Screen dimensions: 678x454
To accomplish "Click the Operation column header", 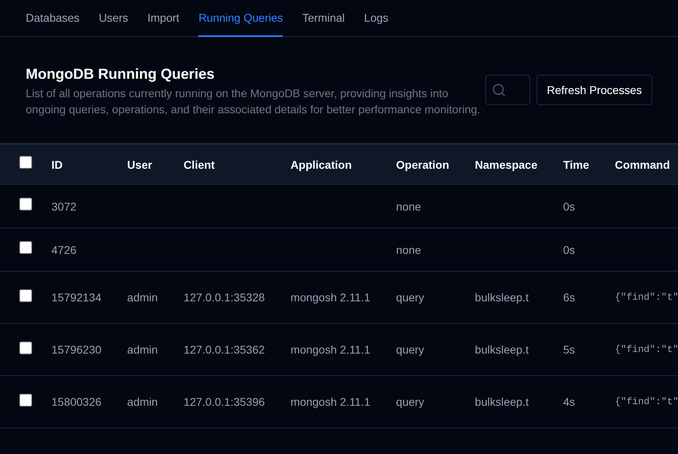I will (423, 165).
